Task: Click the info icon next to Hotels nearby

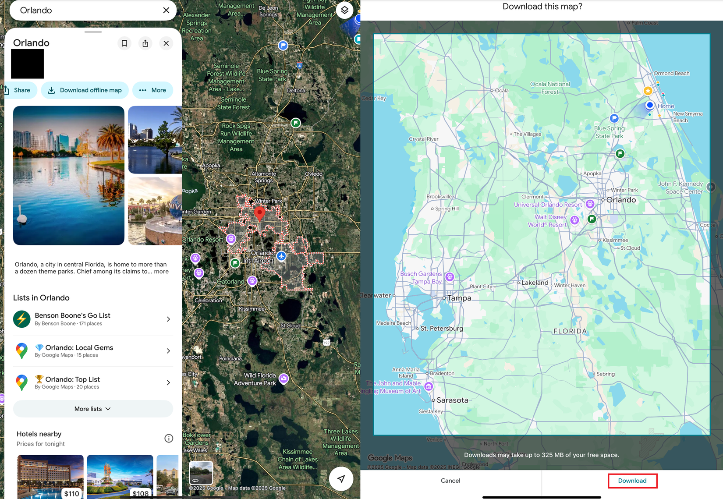Action: (x=169, y=438)
